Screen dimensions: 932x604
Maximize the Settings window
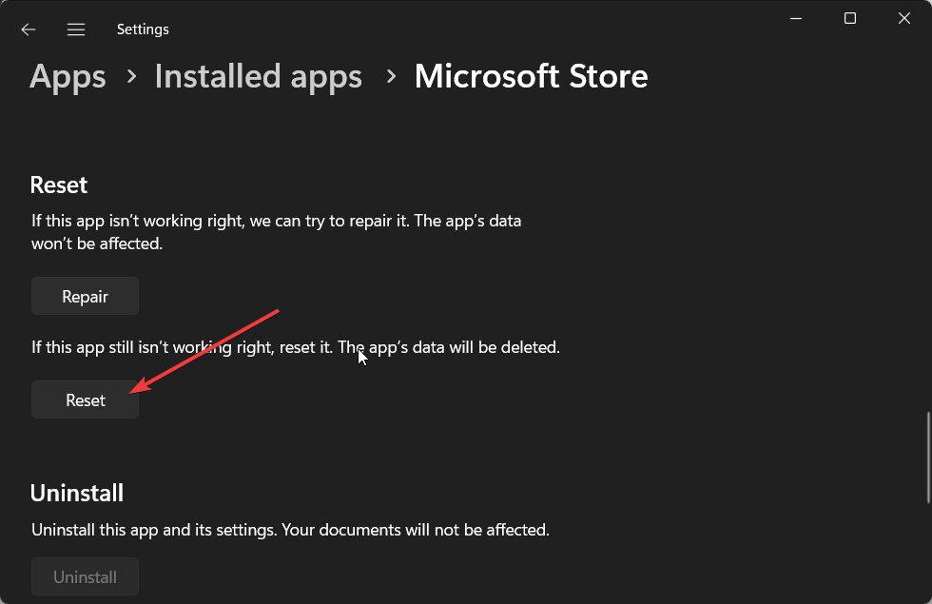tap(850, 18)
